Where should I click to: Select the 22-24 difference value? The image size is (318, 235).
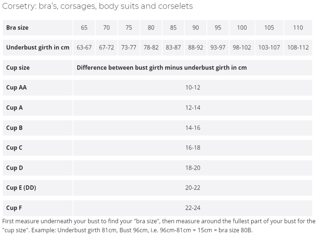pyautogui.click(x=193, y=208)
